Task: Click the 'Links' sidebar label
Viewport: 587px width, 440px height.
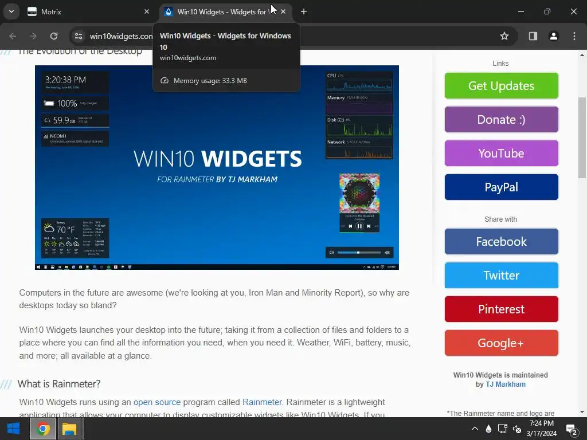Action: pos(500,63)
